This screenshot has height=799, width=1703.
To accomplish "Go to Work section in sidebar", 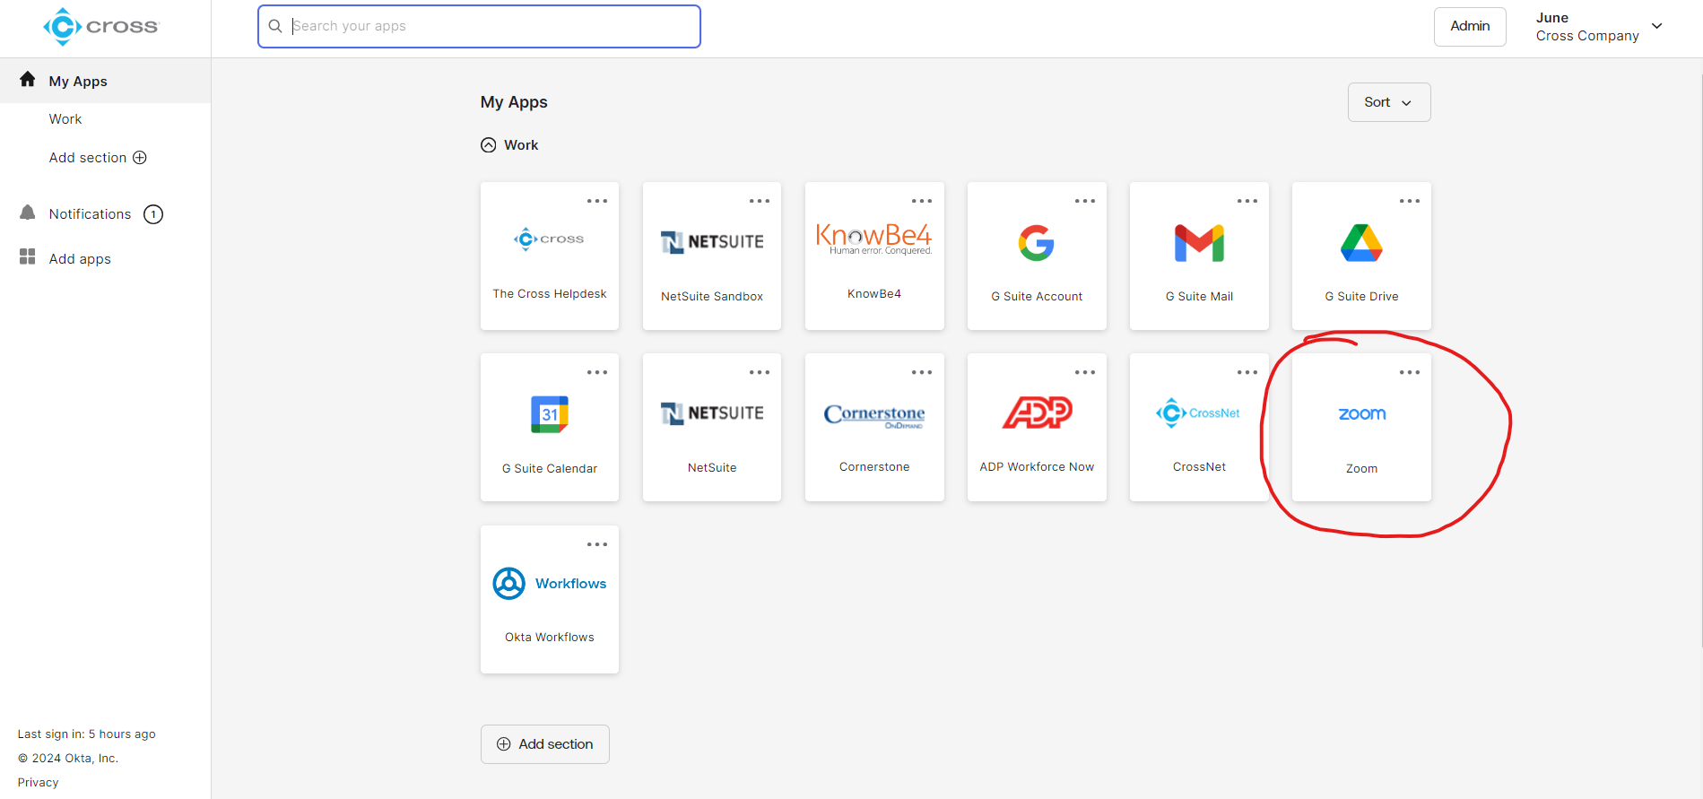I will (x=65, y=119).
